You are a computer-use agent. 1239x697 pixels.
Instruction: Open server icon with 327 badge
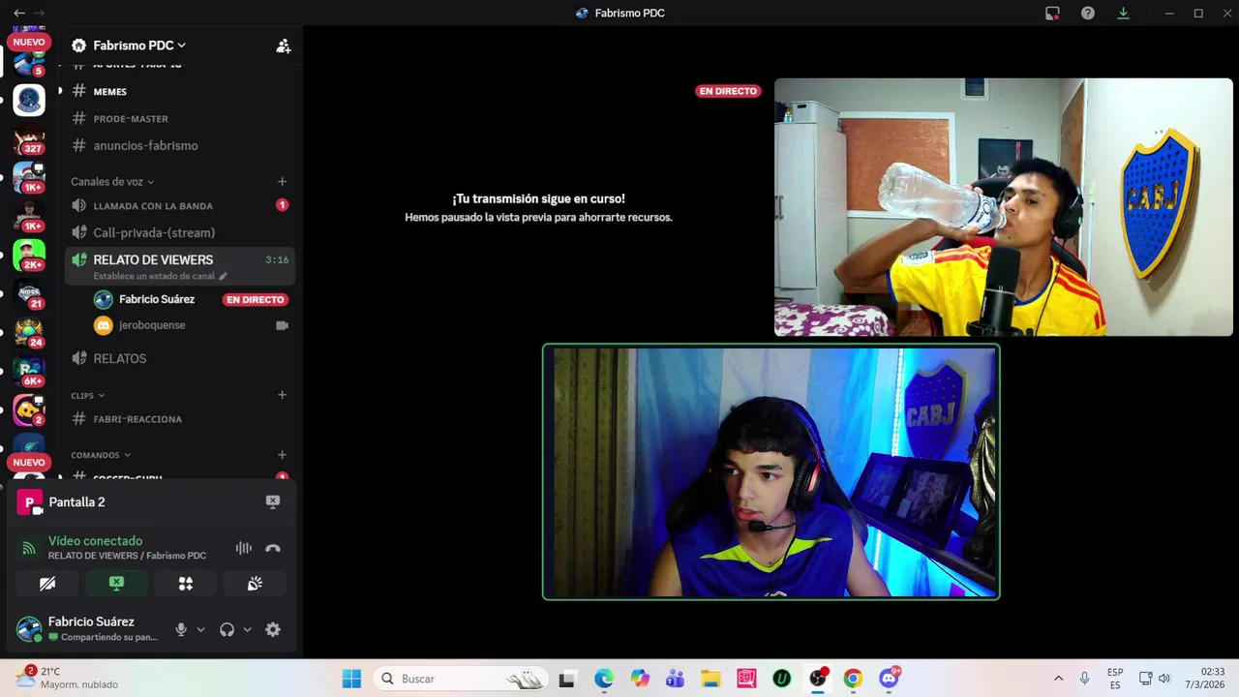tap(29, 140)
